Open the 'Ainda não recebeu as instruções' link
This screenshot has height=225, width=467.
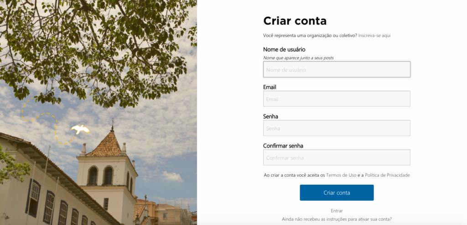pyautogui.click(x=337, y=220)
